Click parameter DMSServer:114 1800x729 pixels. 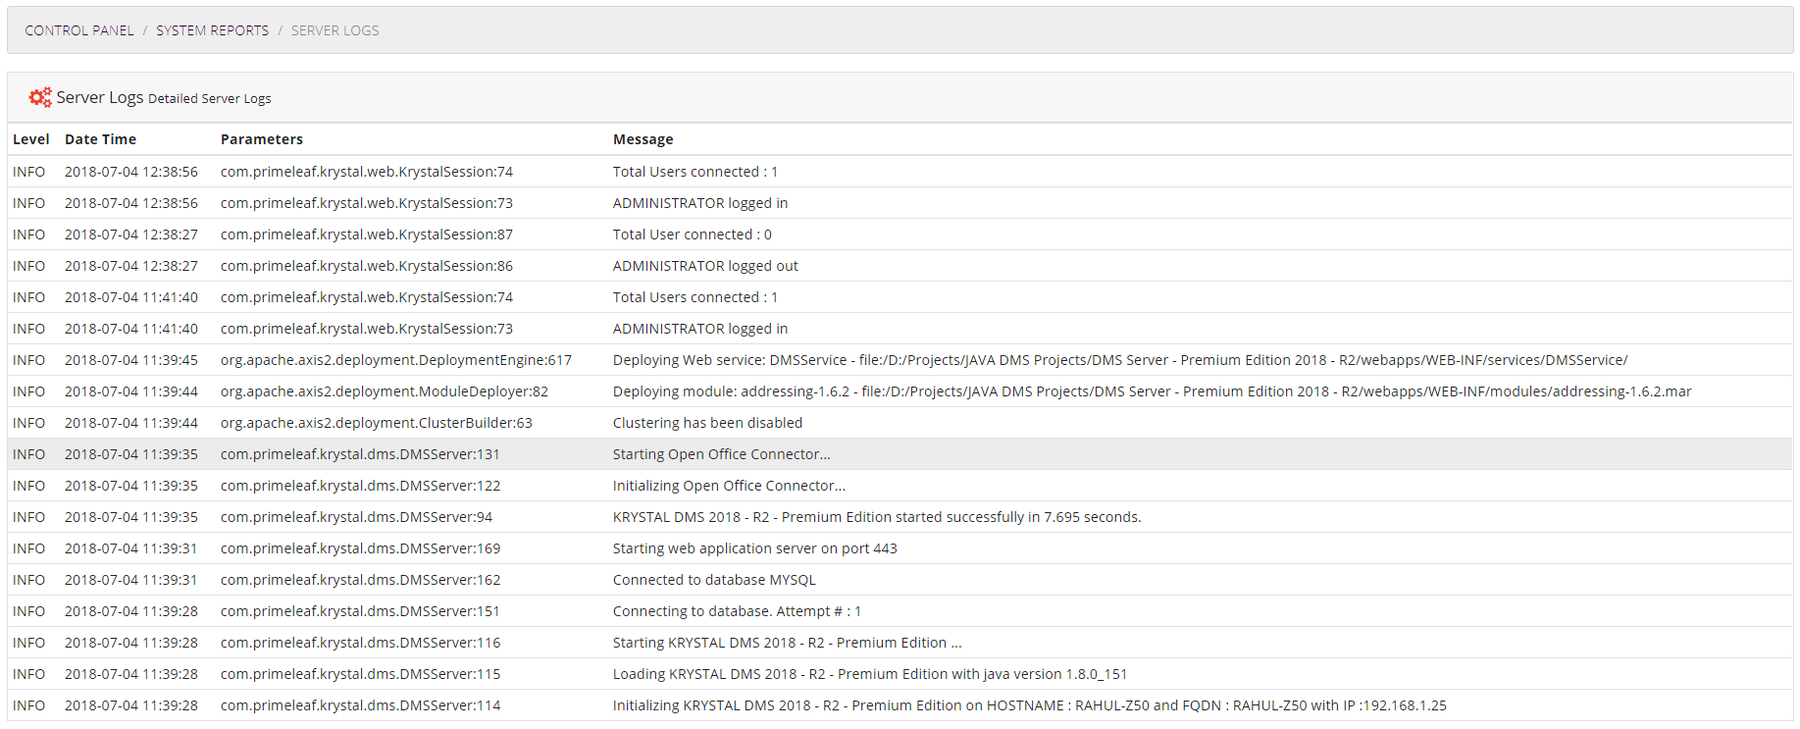click(x=360, y=705)
